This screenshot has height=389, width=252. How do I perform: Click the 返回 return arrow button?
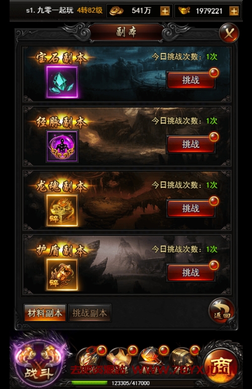click(x=221, y=311)
